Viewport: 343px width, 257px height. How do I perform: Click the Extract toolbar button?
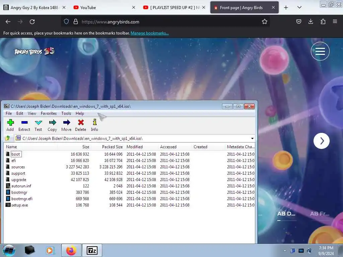click(x=24, y=125)
